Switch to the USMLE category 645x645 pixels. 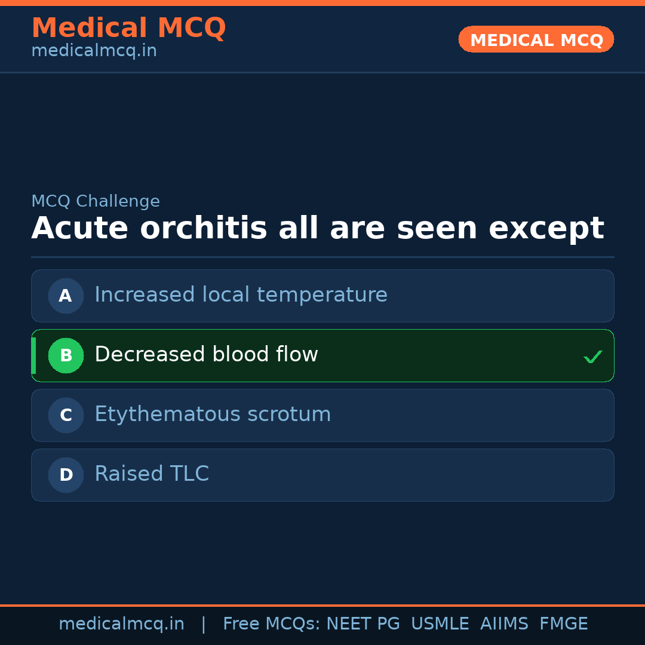pos(440,623)
